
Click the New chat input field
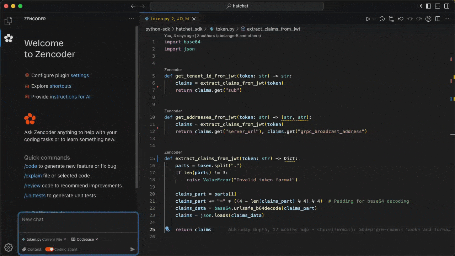(x=78, y=223)
